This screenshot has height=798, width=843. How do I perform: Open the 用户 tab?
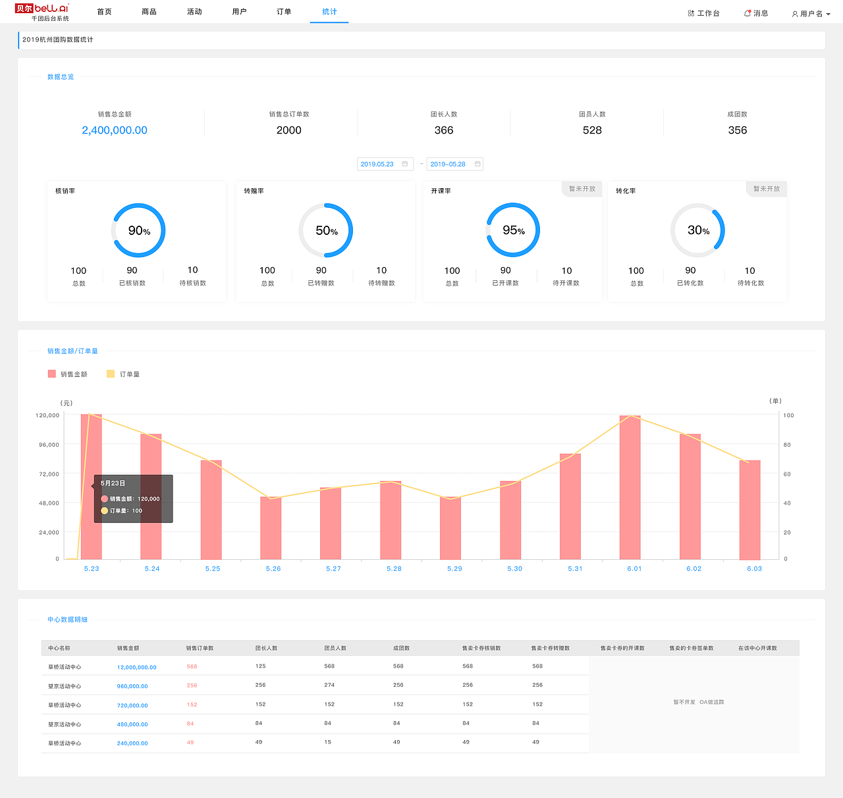[240, 12]
